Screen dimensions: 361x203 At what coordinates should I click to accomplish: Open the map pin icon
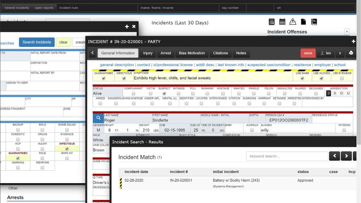click(292, 22)
